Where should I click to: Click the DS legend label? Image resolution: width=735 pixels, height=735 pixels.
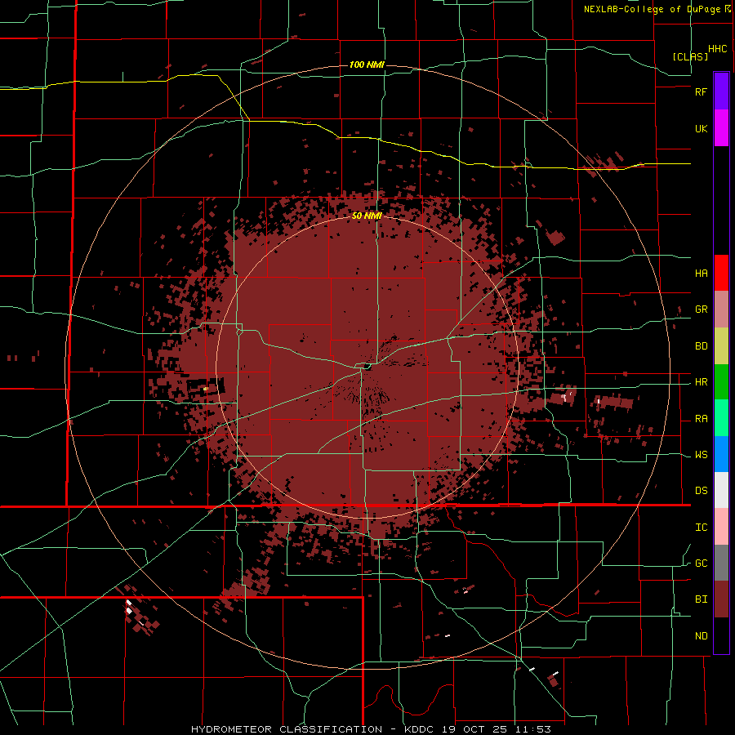pos(701,491)
